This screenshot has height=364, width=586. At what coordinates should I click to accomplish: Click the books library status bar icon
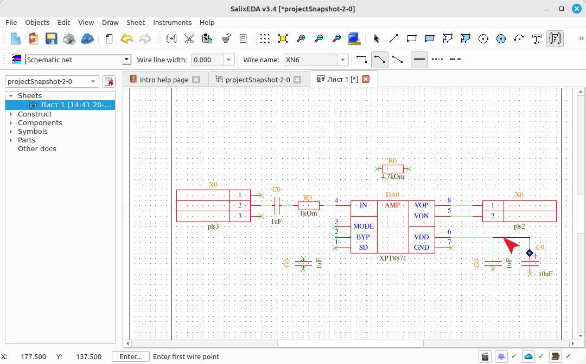point(556,356)
